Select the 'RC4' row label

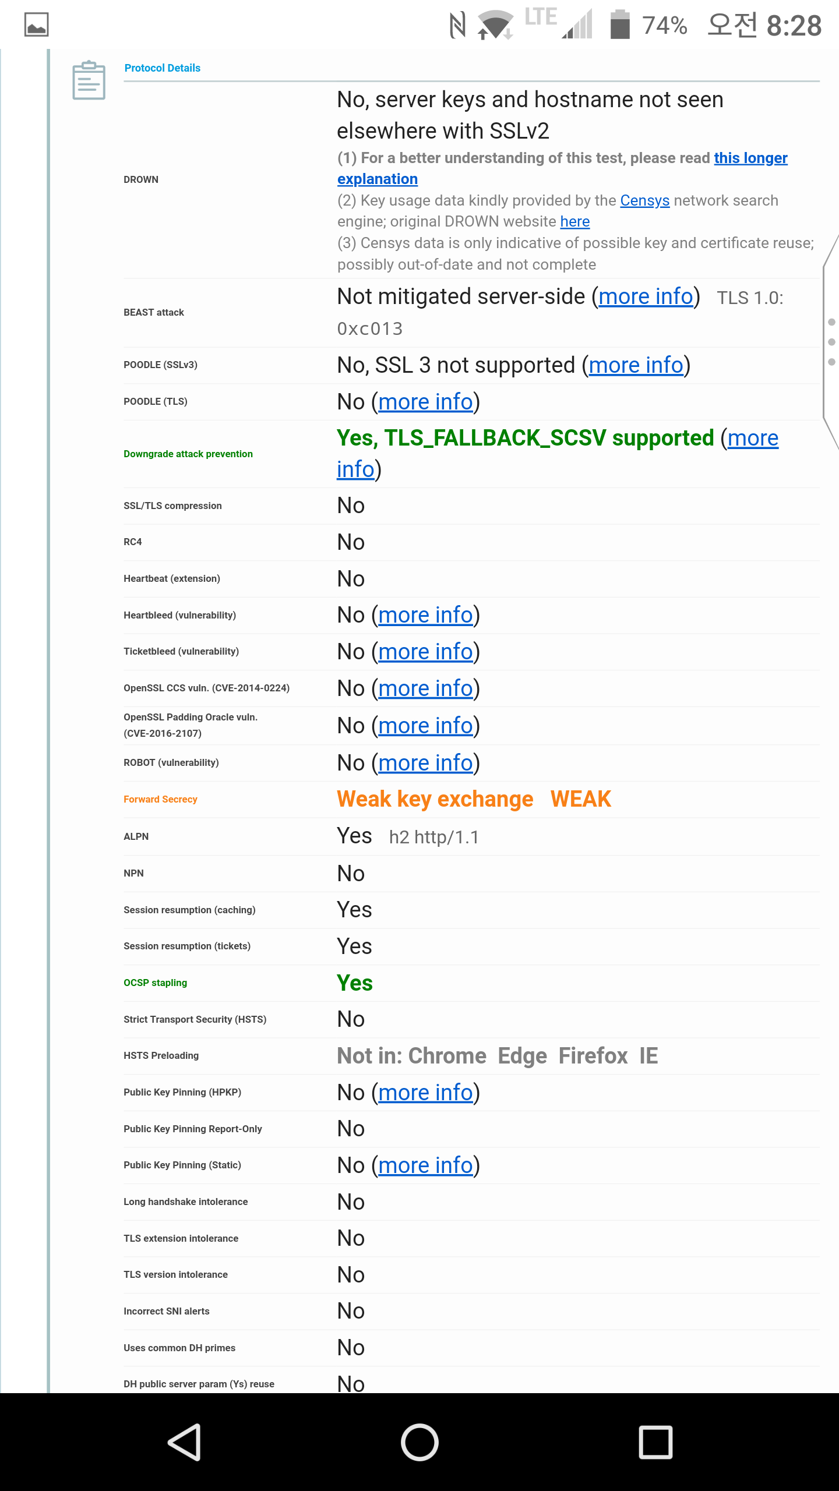(x=133, y=542)
